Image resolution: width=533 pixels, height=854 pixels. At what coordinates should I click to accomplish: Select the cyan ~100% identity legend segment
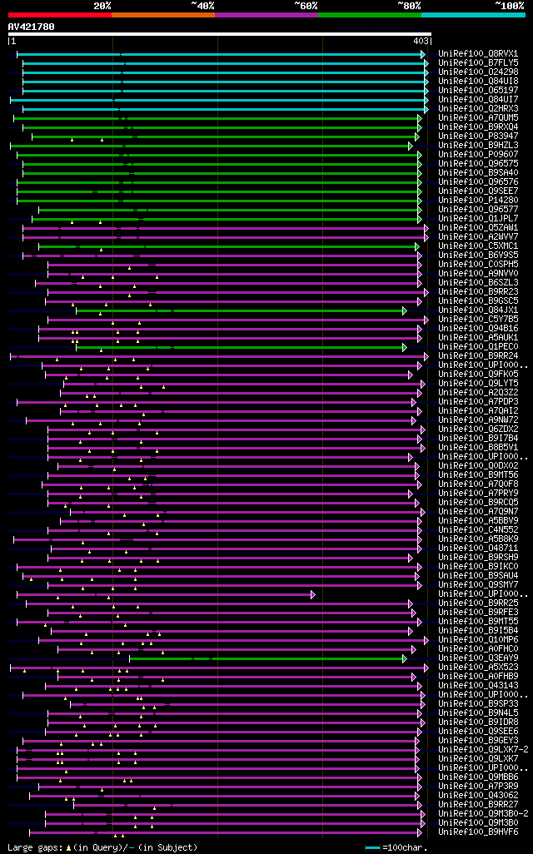click(474, 15)
